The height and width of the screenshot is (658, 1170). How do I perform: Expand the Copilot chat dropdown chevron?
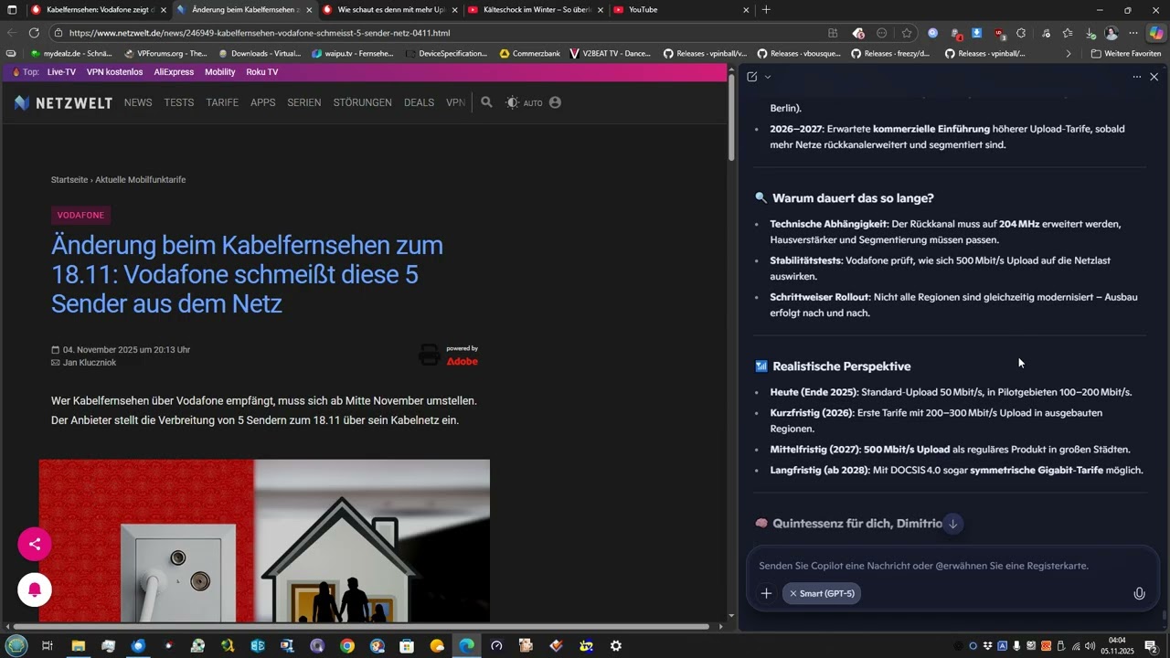point(767,77)
